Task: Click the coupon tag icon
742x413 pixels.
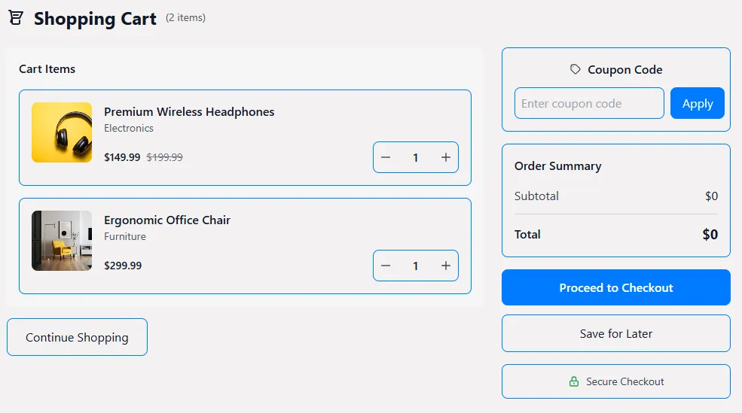Action: [576, 69]
